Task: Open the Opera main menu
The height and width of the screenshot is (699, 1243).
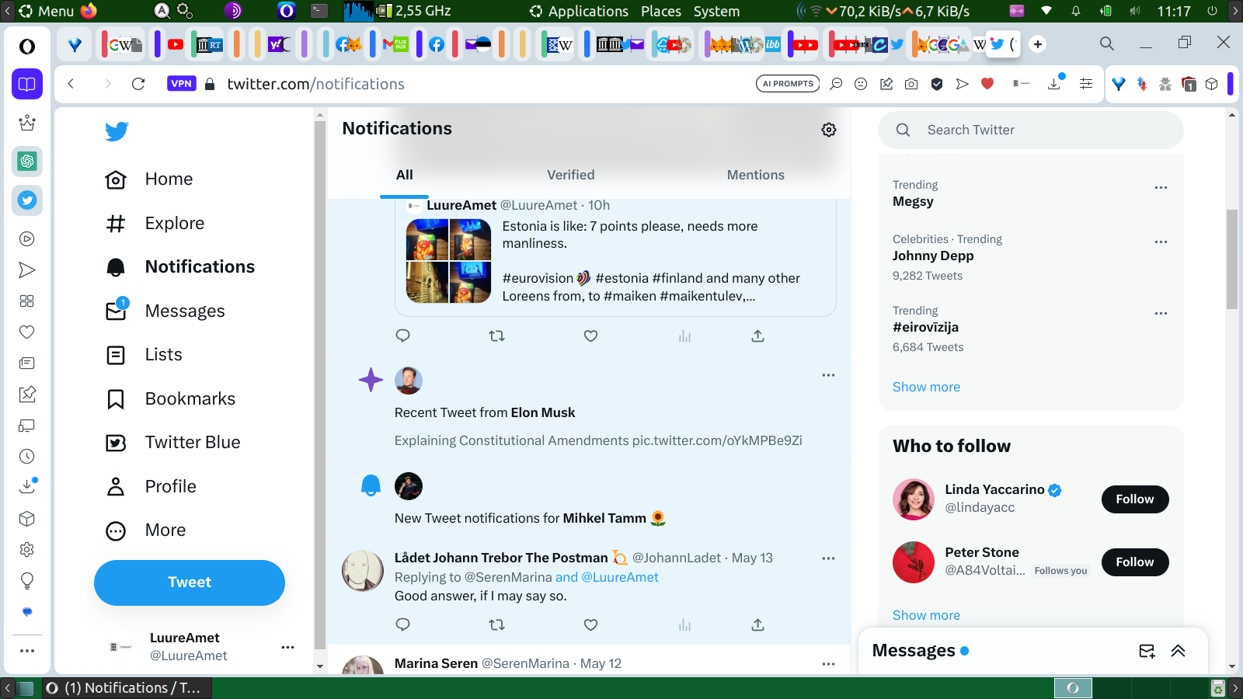Action: tap(27, 47)
